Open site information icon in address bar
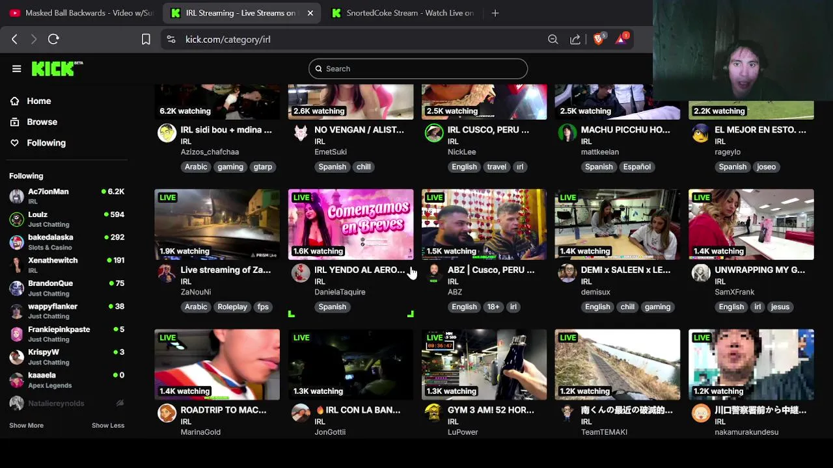Image resolution: width=833 pixels, height=468 pixels. click(171, 39)
